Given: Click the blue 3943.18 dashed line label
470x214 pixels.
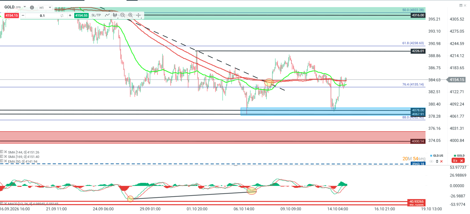Looking at the screenshot, I should [418, 164].
